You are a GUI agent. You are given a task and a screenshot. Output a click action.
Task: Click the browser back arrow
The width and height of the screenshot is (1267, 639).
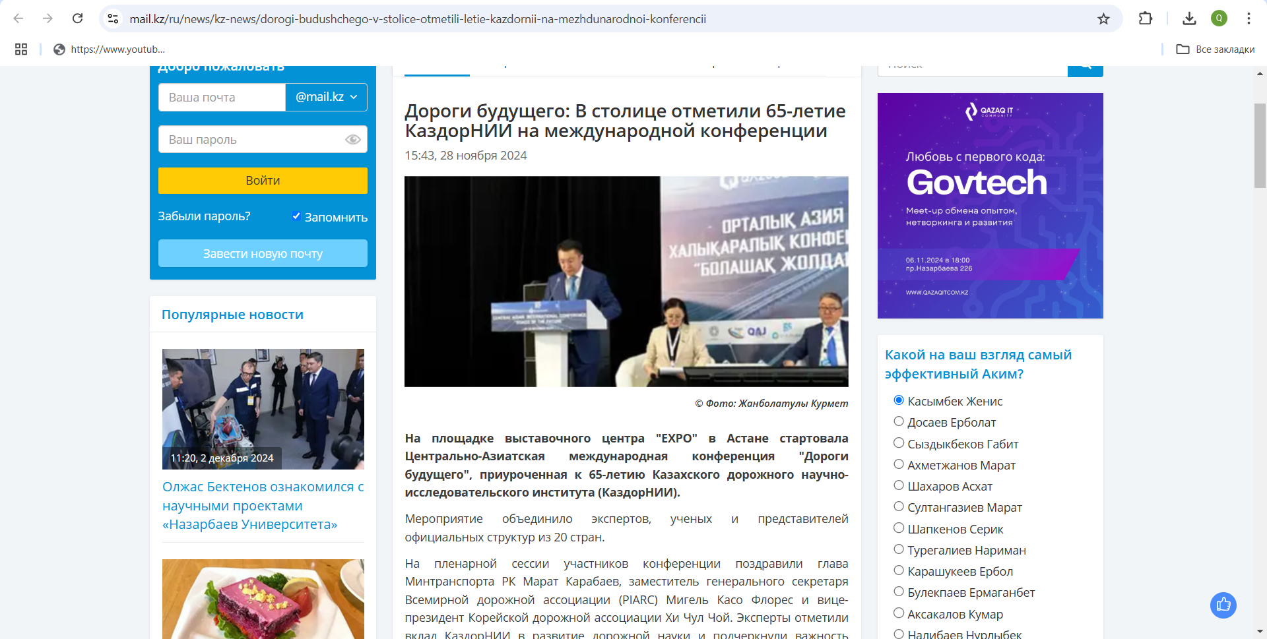click(x=18, y=18)
